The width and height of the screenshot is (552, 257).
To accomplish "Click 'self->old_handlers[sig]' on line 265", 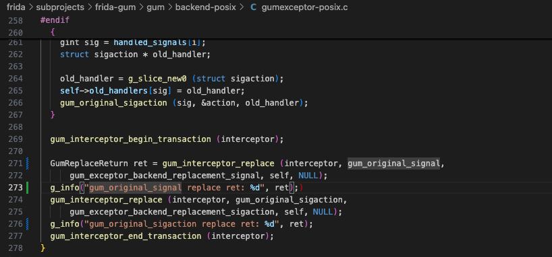I will (116, 91).
